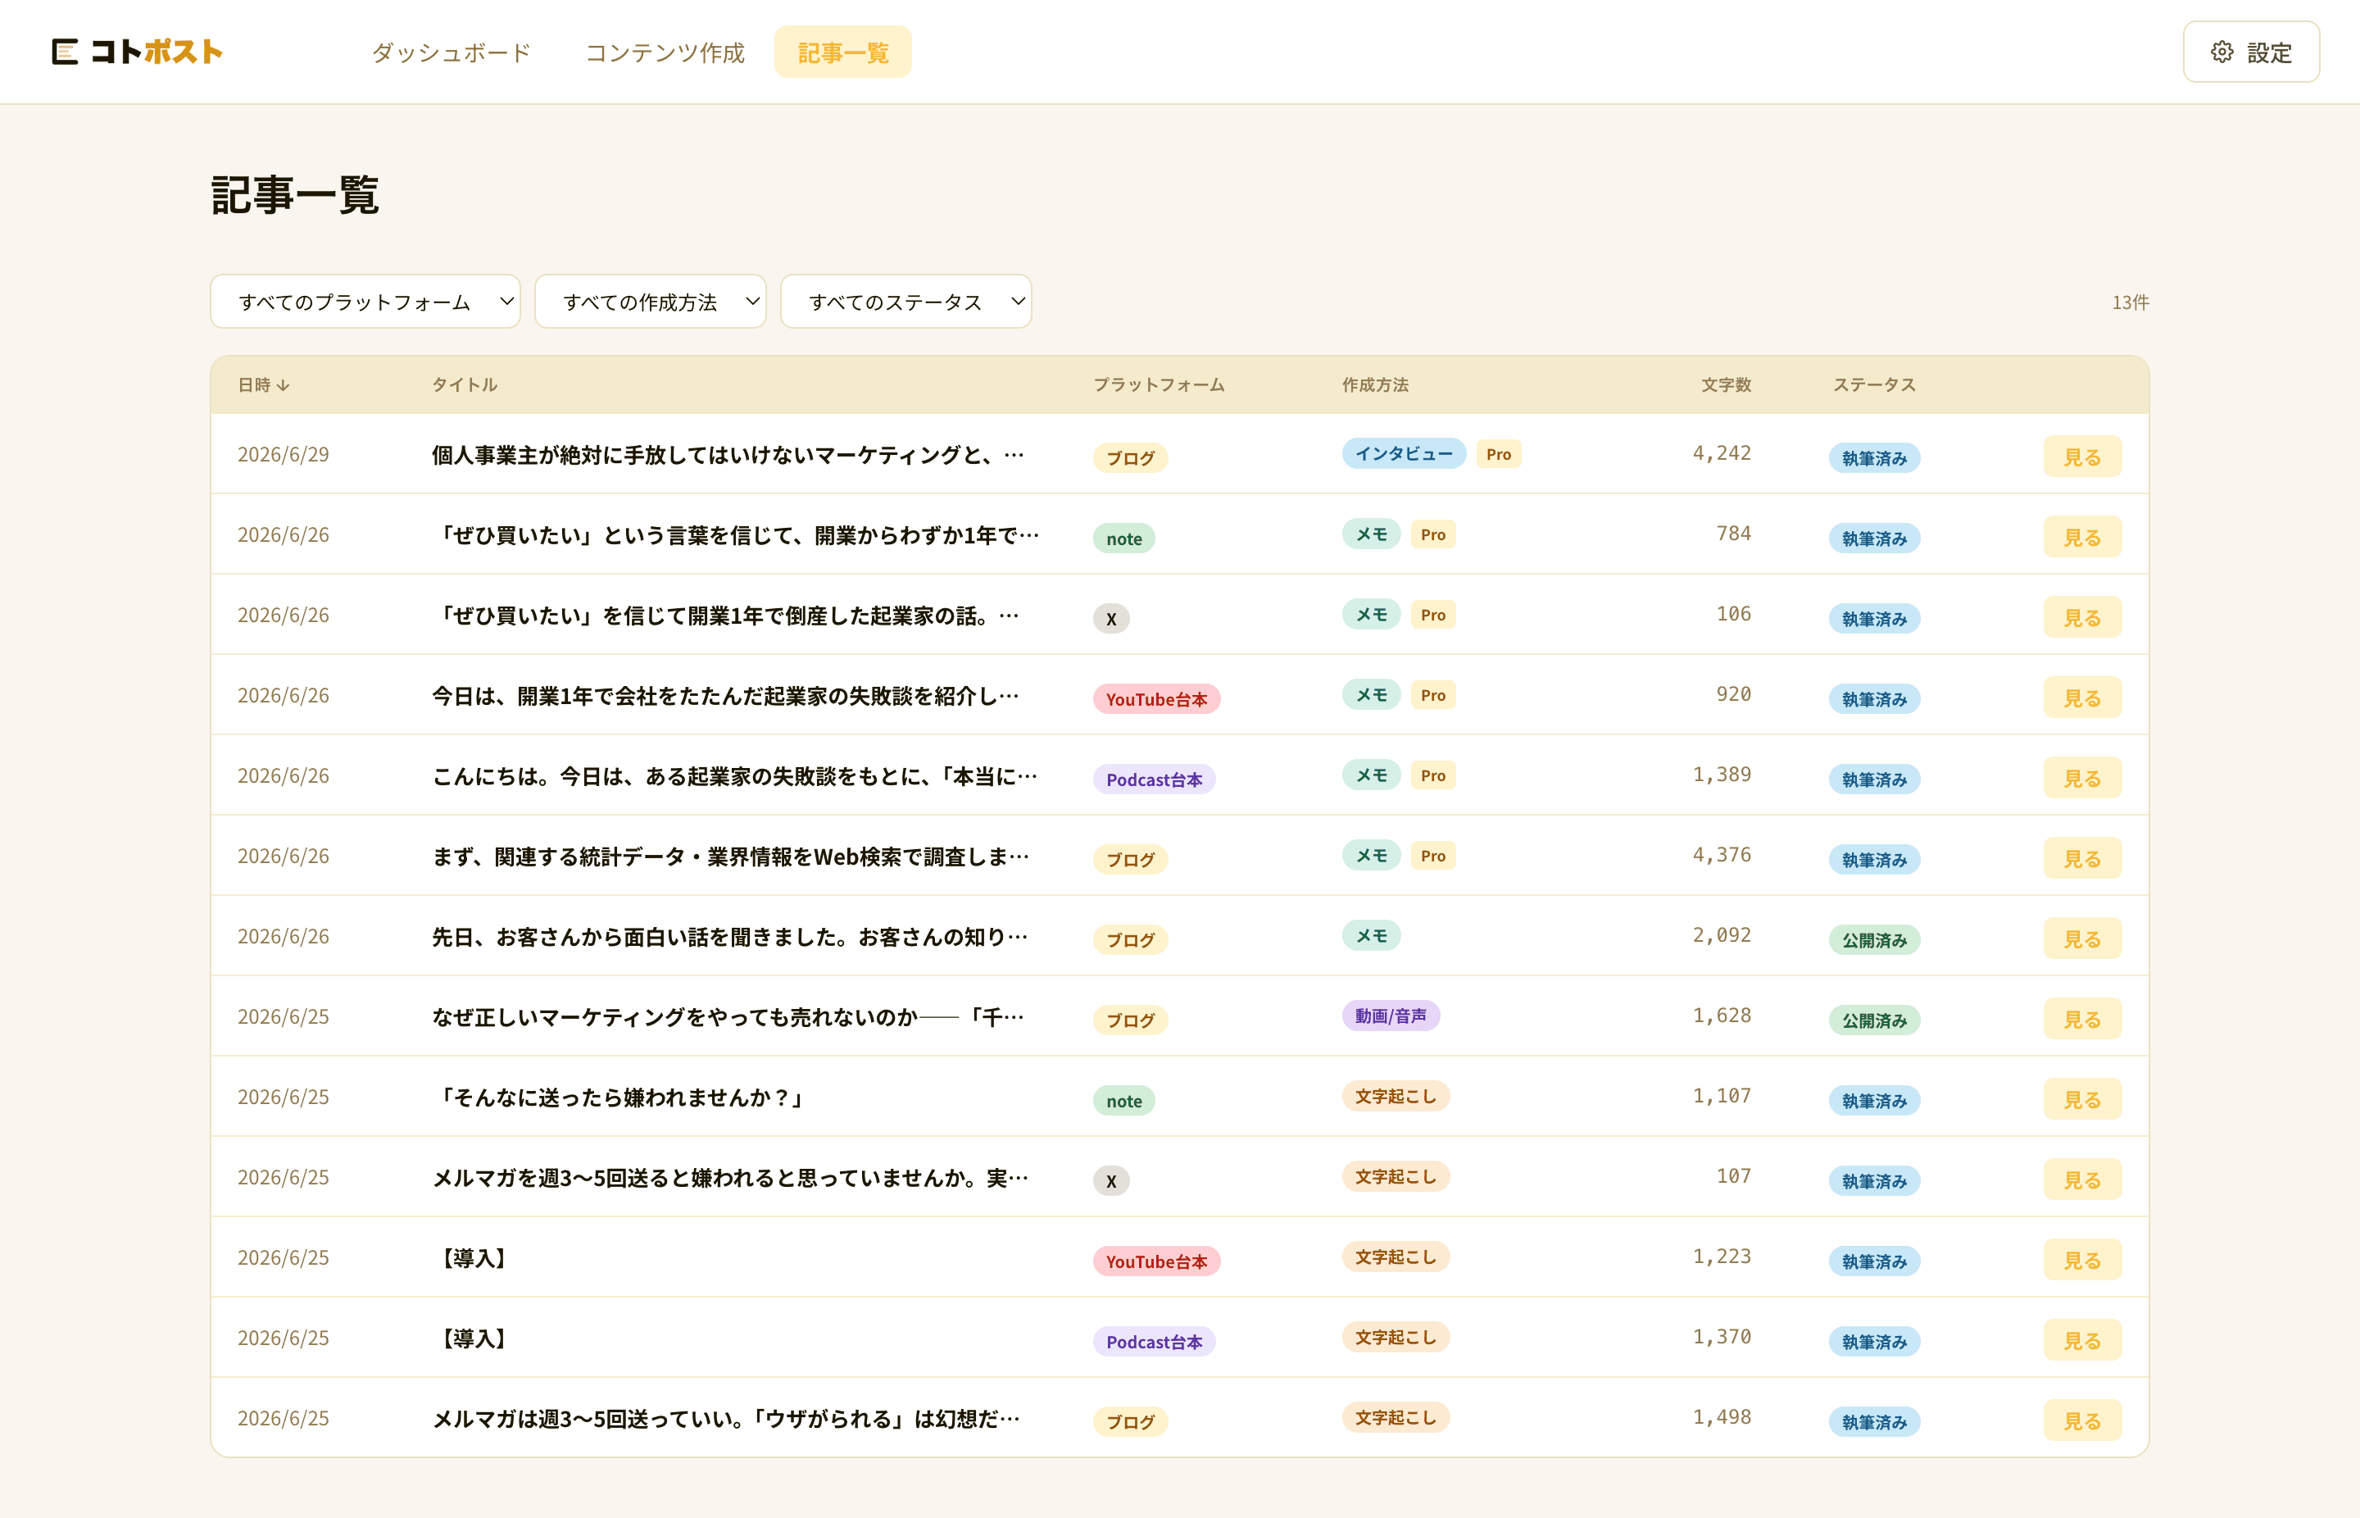Click 見る for the 動画/音声 article
Viewport: 2360px width, 1518px height.
click(x=2082, y=1019)
